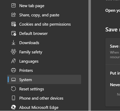120x111 pixels.
Task: Click the Family safety icon
Action: [13, 52]
